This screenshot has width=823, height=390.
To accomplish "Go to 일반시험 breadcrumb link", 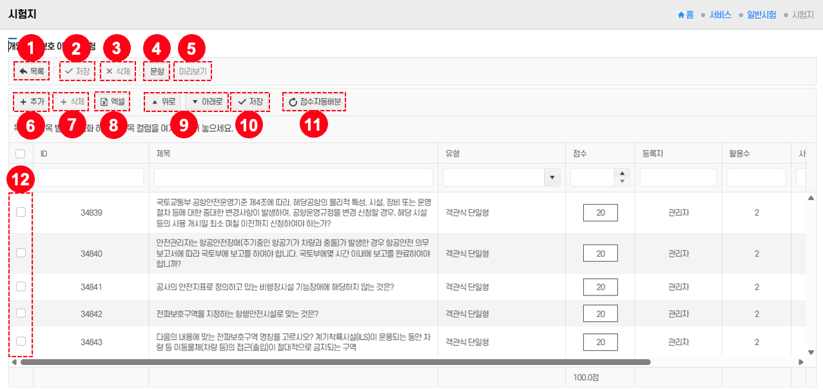I will (x=761, y=14).
